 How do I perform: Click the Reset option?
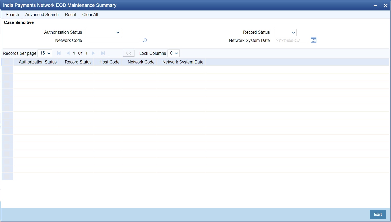[x=71, y=15]
